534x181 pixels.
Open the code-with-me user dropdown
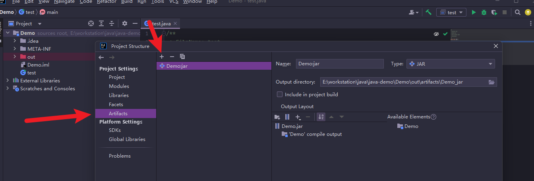[x=414, y=12]
